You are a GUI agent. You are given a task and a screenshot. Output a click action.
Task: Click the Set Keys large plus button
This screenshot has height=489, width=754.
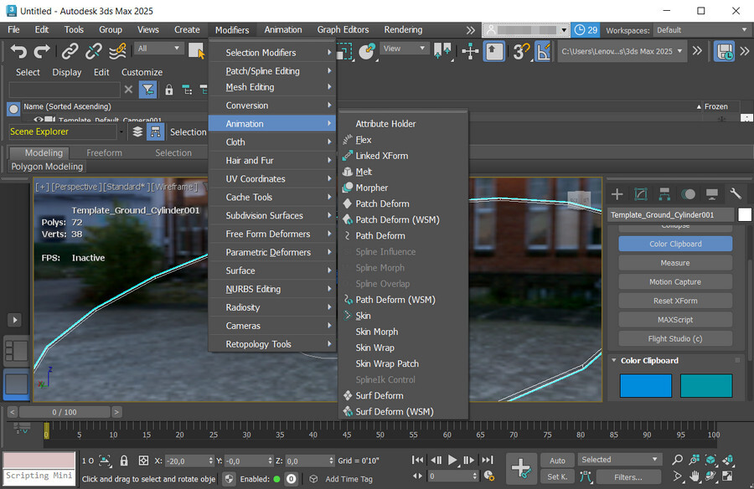(521, 467)
